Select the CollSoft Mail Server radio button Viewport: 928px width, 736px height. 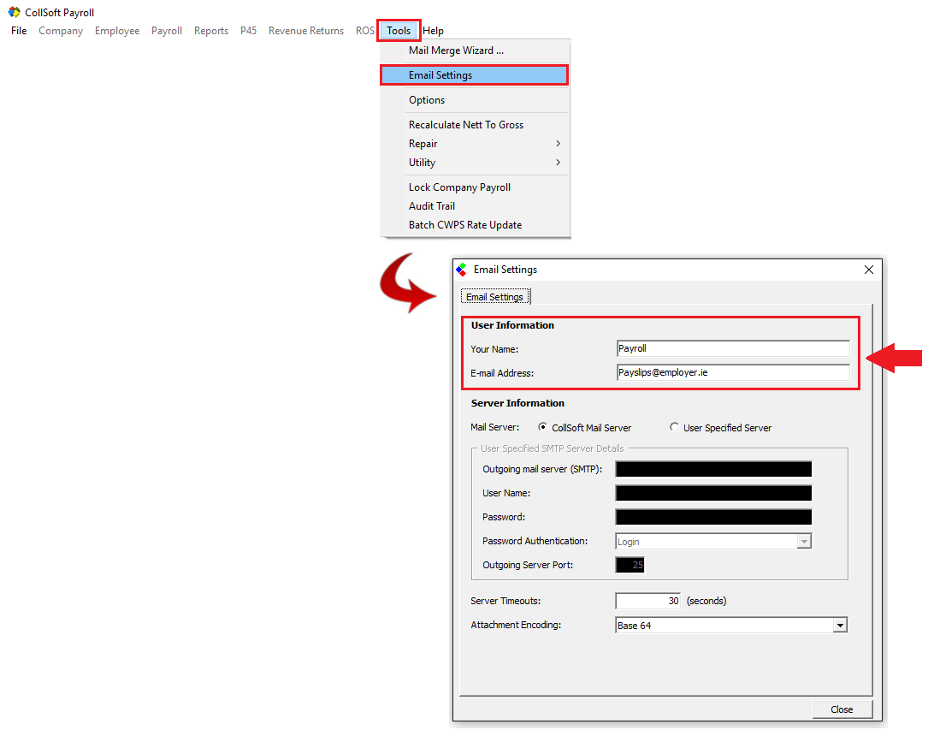click(543, 427)
